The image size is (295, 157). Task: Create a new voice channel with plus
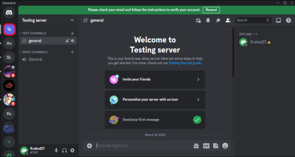click(x=72, y=52)
